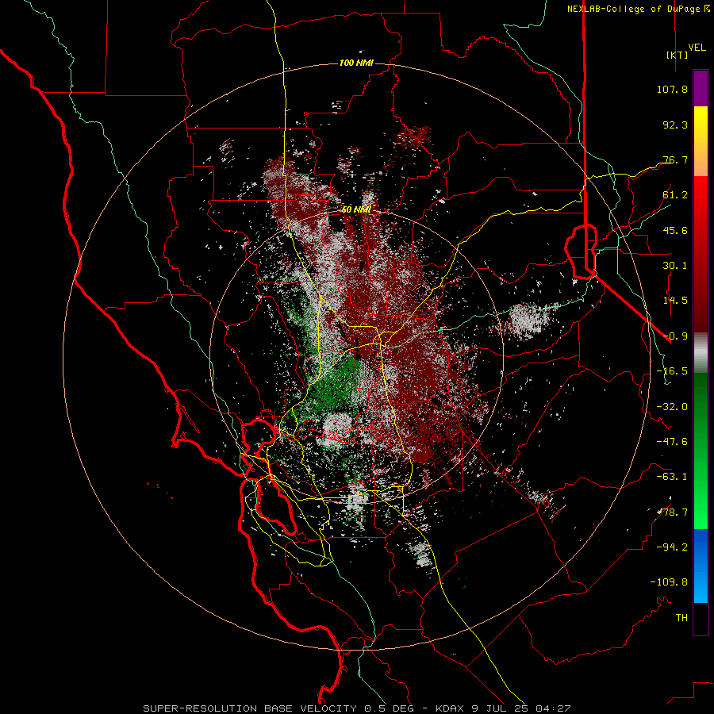Click the 30.1 legend value

(675, 266)
